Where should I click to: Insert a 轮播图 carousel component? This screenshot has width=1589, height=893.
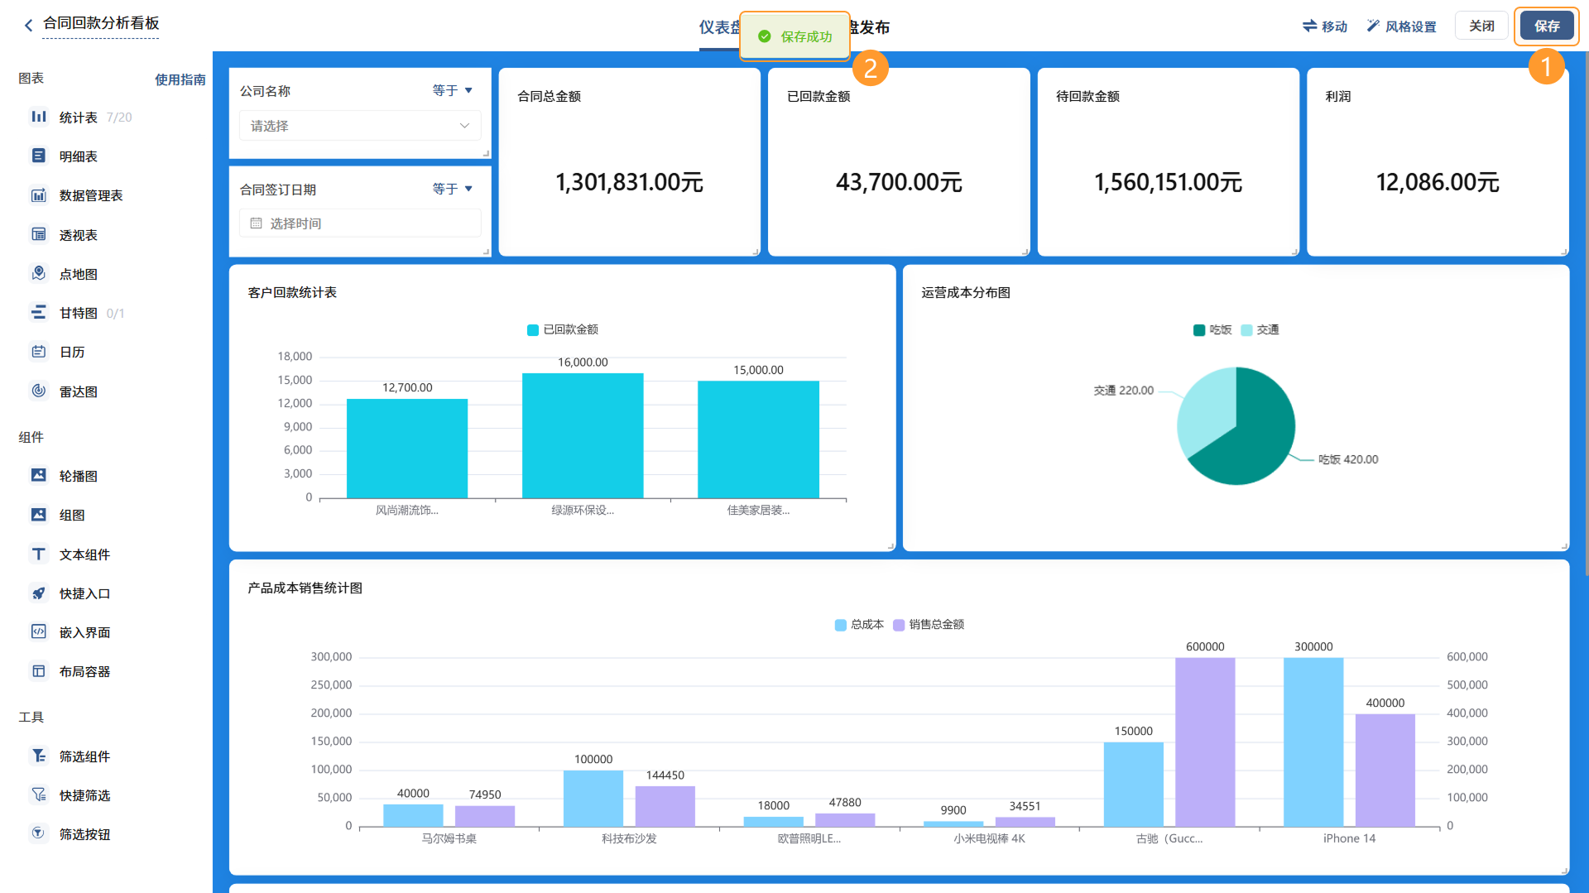39,475
